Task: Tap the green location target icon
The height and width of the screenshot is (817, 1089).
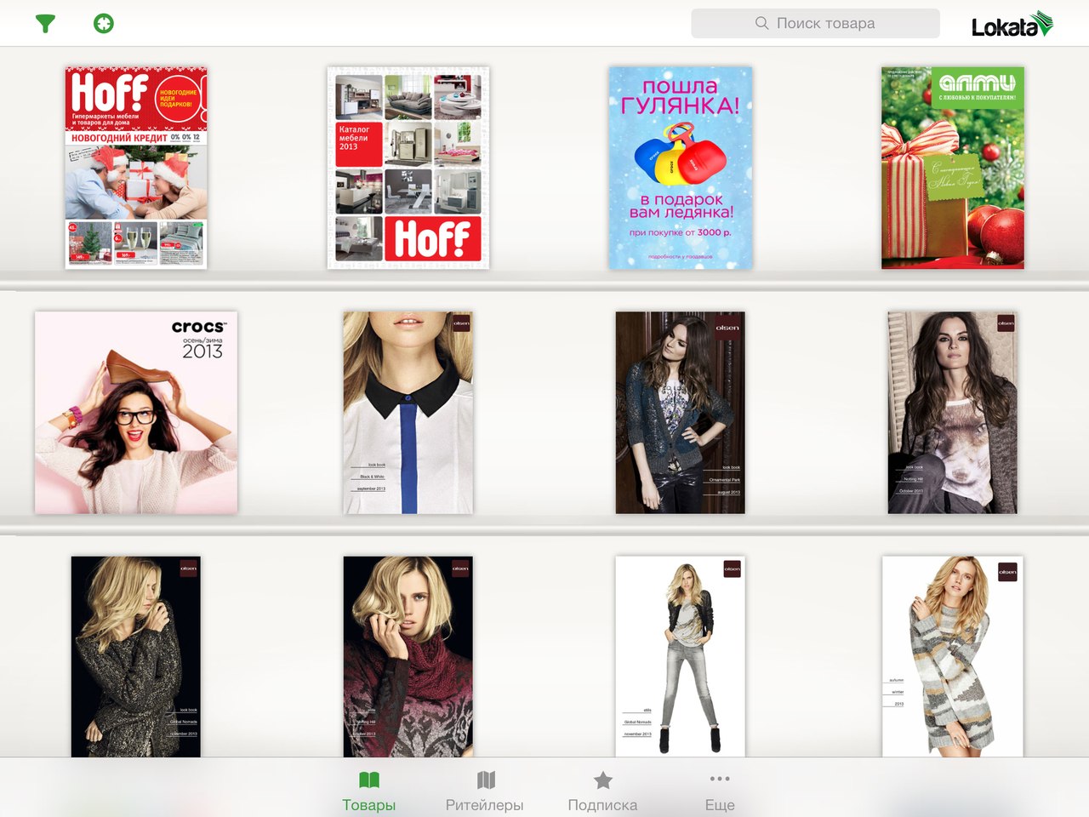Action: (104, 24)
